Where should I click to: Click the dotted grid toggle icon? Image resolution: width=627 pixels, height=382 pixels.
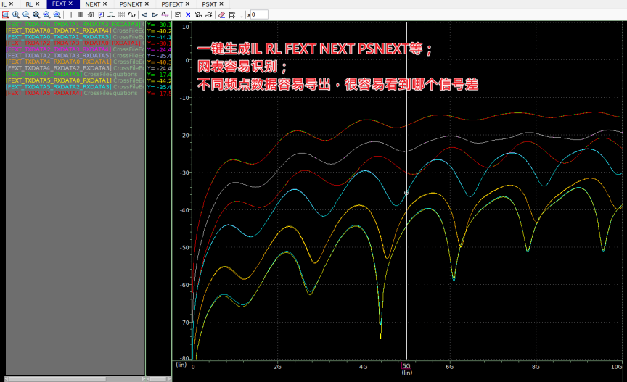[122, 14]
